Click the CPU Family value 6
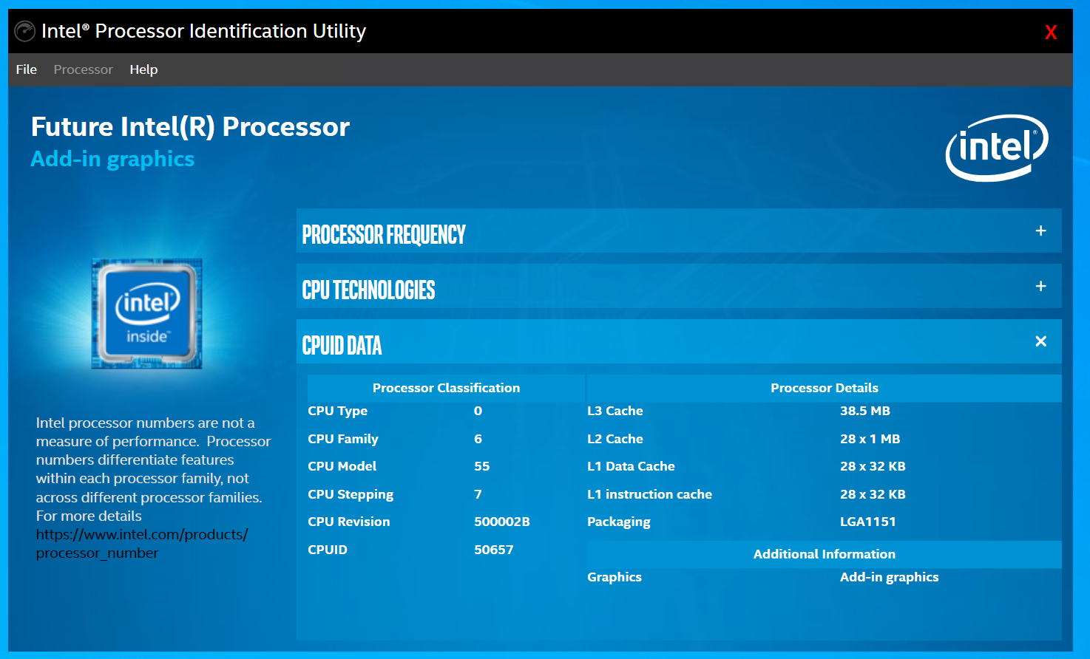This screenshot has height=659, width=1090. click(x=478, y=439)
